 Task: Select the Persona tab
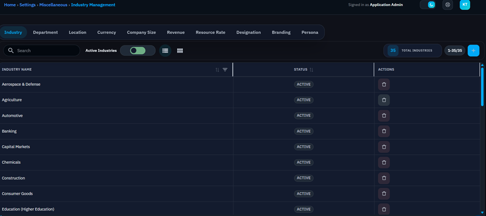(x=310, y=32)
